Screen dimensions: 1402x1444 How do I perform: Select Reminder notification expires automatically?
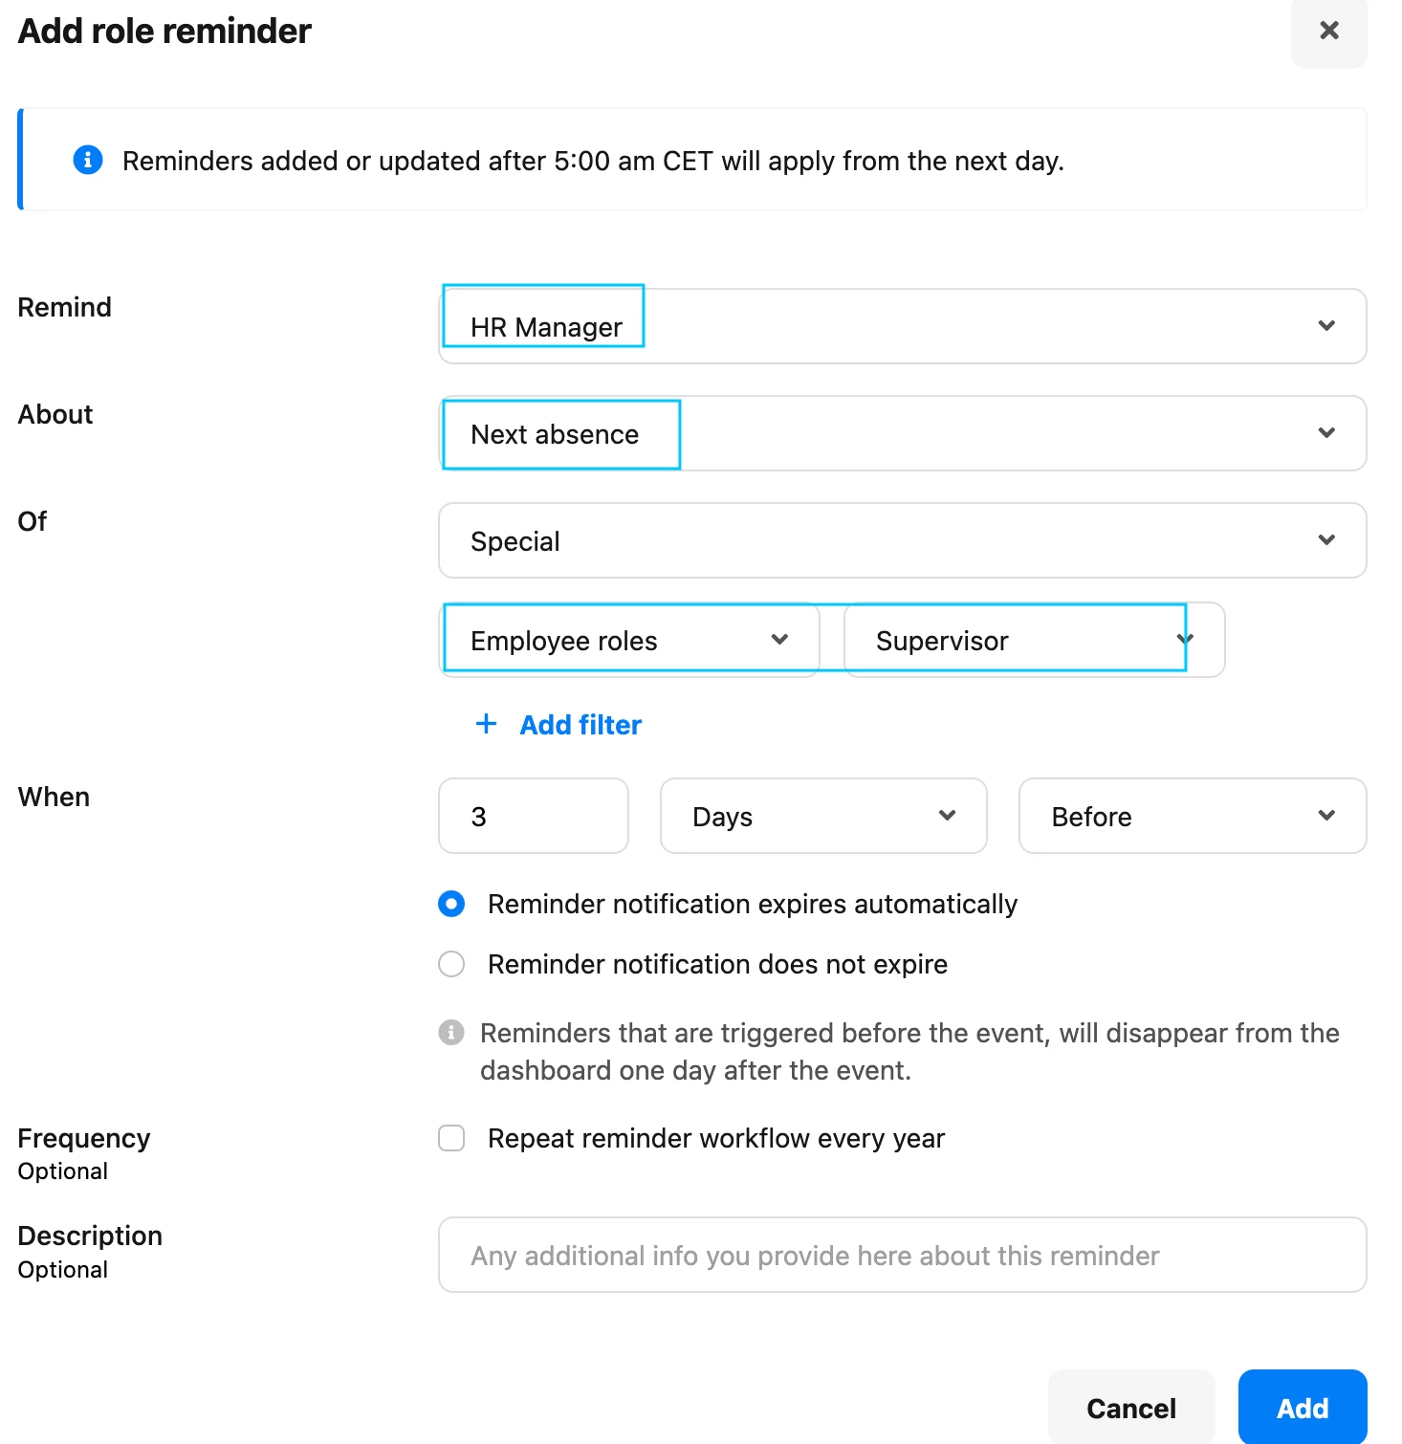click(x=451, y=904)
